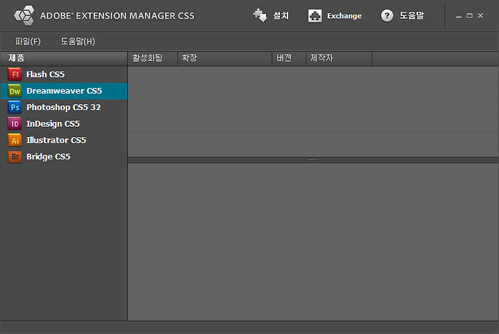
Task: Select the InDesign Id icon
Action: pos(15,124)
